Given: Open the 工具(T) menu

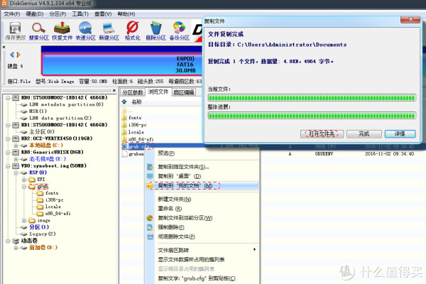Looking at the screenshot, I should click(x=80, y=14).
